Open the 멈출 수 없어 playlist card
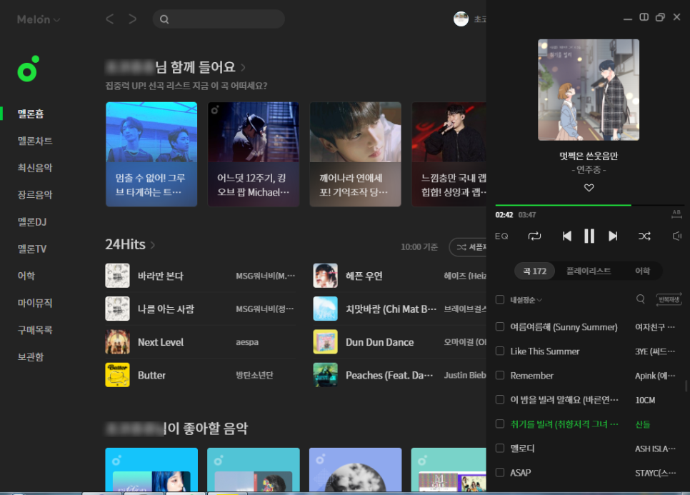690x495 pixels. [x=151, y=154]
